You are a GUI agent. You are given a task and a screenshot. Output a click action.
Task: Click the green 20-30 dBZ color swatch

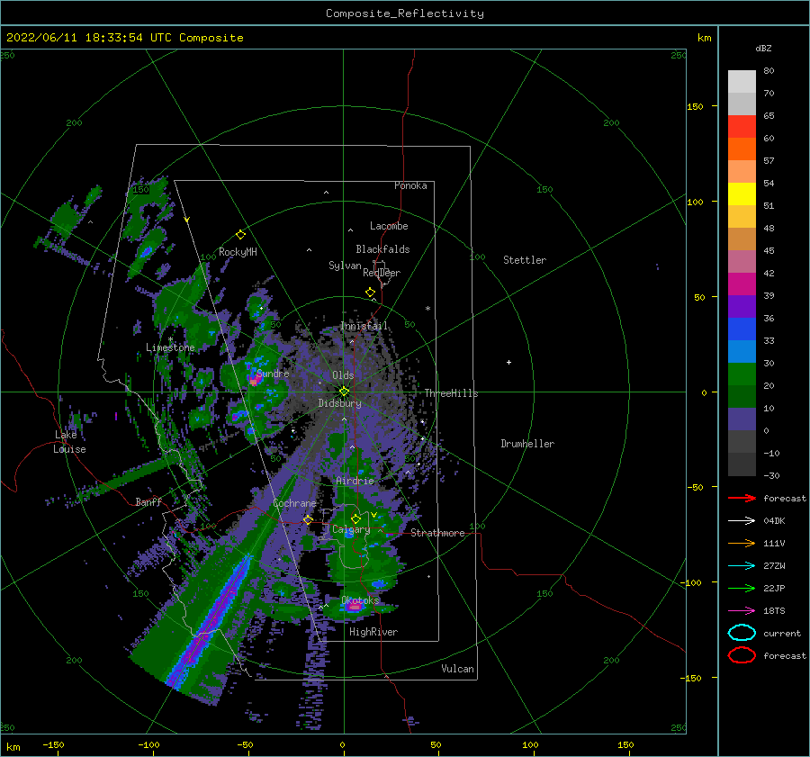click(x=742, y=374)
